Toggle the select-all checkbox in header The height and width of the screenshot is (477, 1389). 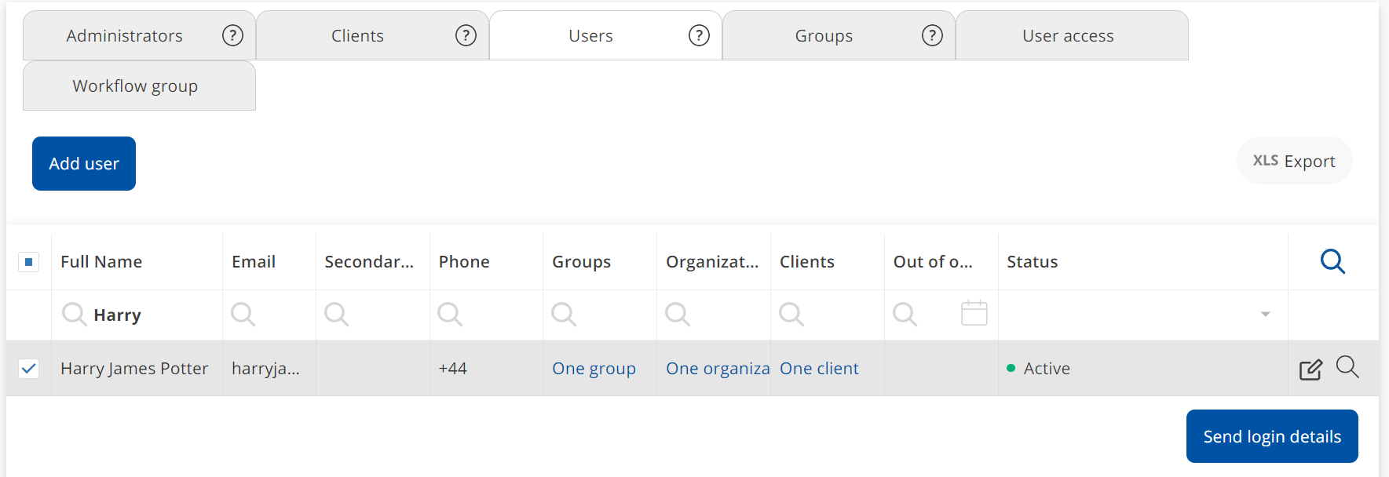29,262
